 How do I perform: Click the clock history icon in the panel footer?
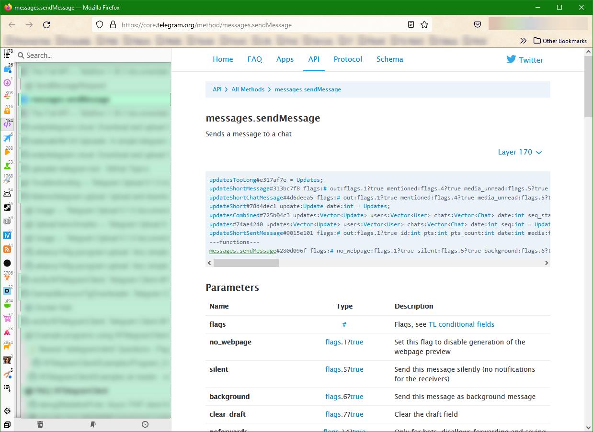(145, 424)
